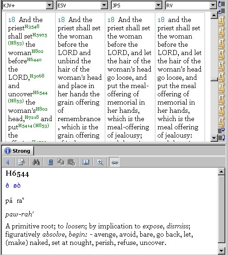Click the Strong pane scroll-down arrow
Viewport: 228px width, 255px height.
point(222,250)
